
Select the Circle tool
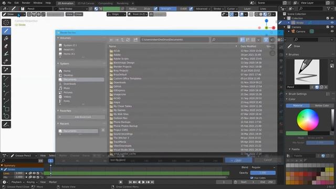[x=6, y=117]
